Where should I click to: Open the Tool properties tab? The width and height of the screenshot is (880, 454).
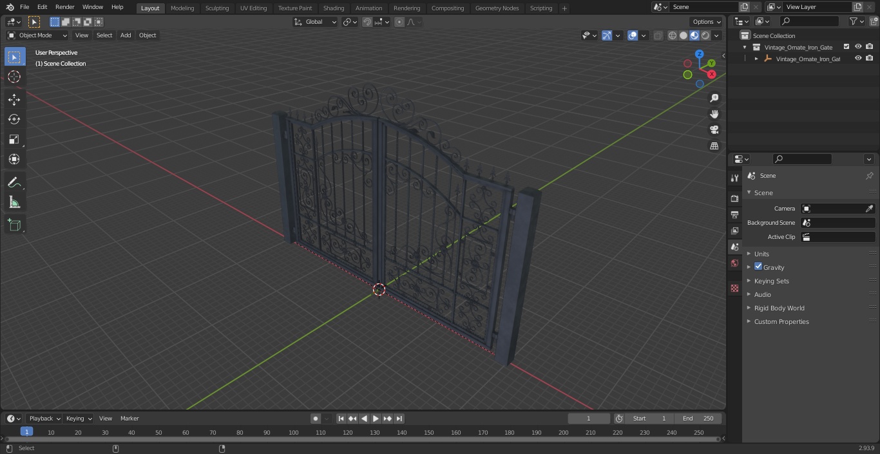tap(734, 178)
